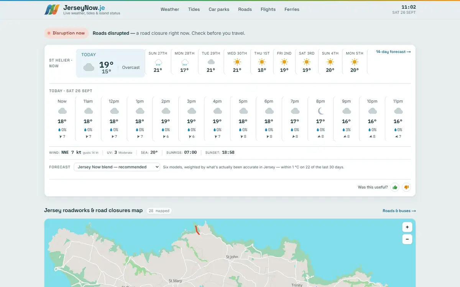Click the 11am cloud icon
This screenshot has height=287, width=460.
[x=88, y=111]
